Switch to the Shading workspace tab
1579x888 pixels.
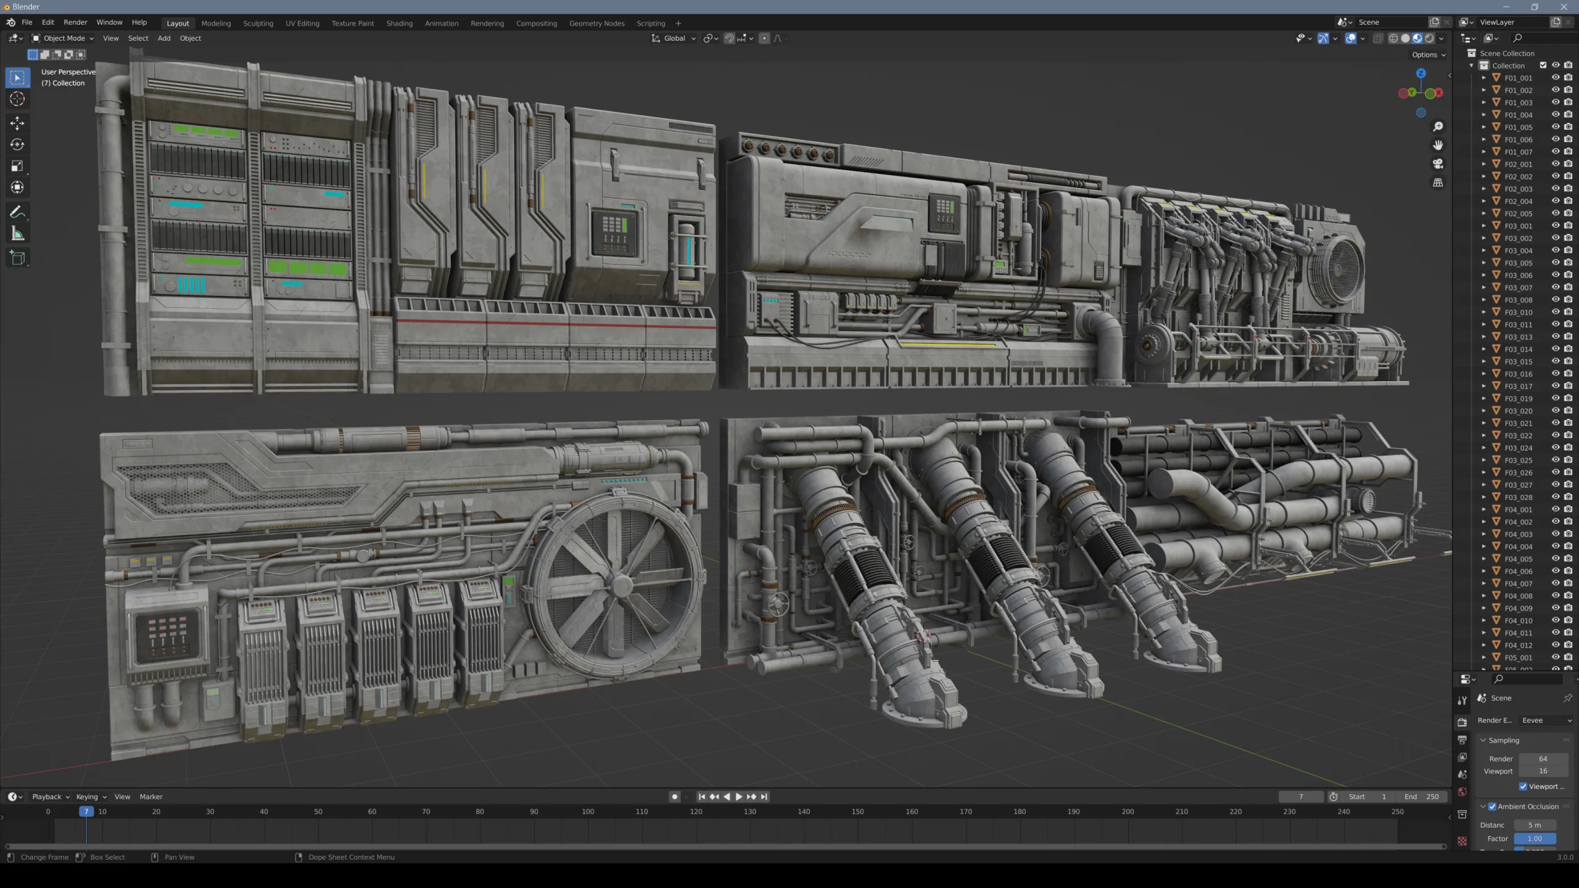399,23
